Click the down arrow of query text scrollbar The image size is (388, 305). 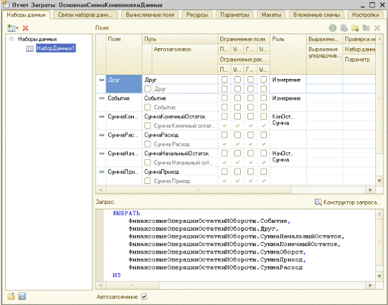point(379,276)
